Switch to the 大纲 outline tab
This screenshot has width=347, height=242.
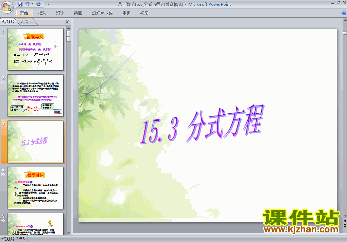coord(25,22)
